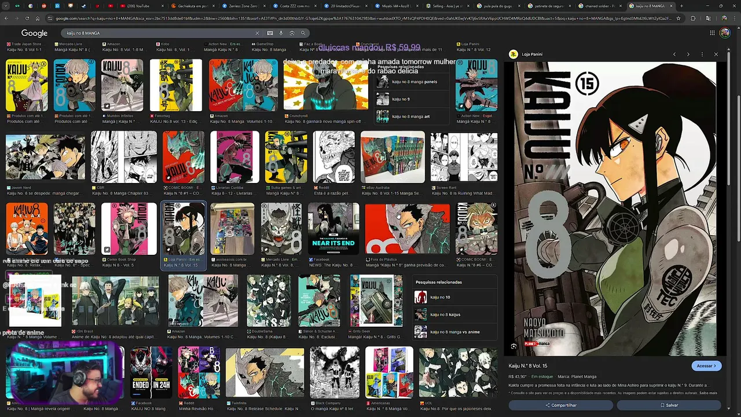Click 'Marca: Planet Manga' brand text

(x=576, y=376)
